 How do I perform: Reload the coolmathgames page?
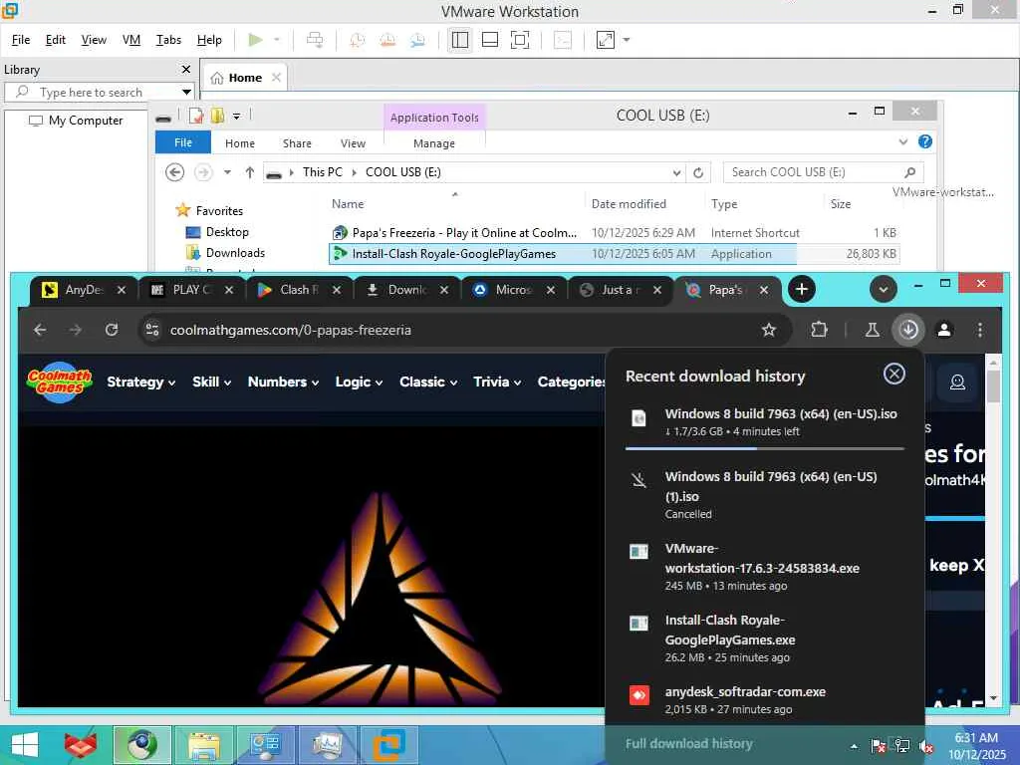tap(112, 330)
